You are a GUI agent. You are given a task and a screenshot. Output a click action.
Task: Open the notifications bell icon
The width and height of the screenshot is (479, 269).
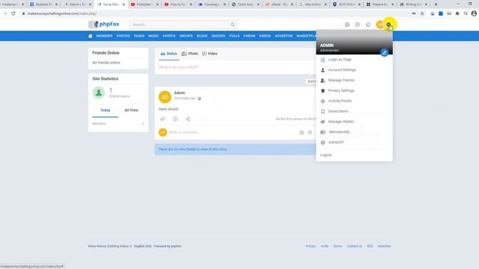367,25
